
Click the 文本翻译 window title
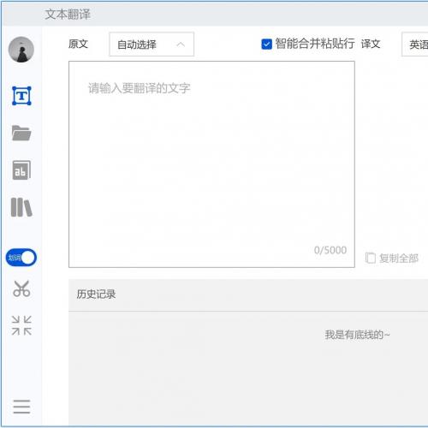click(68, 14)
